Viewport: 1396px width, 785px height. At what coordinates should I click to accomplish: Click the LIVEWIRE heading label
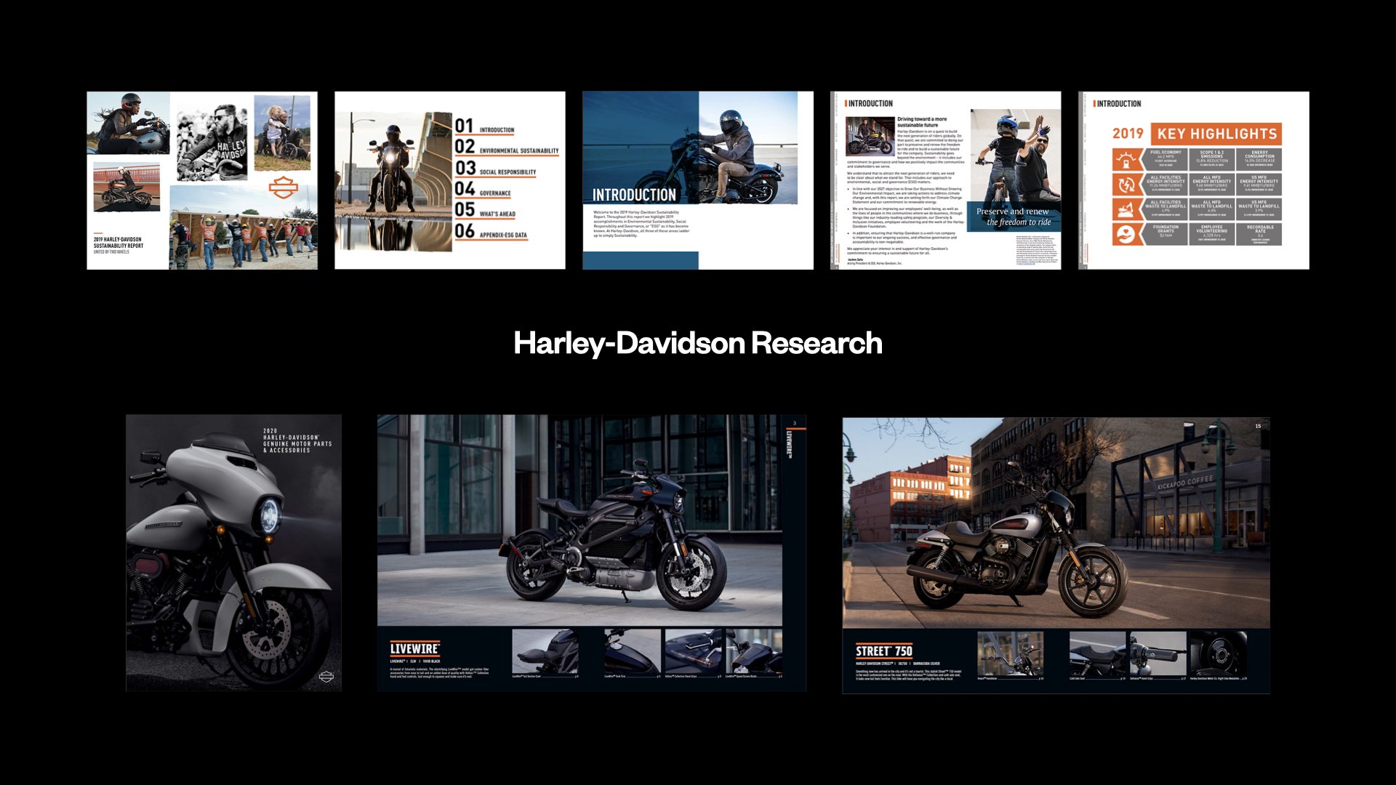click(414, 649)
